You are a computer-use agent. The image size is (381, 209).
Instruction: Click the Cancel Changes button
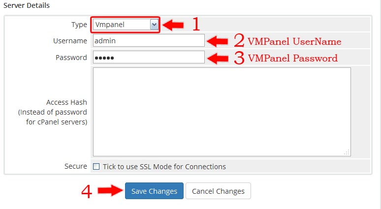(218, 191)
